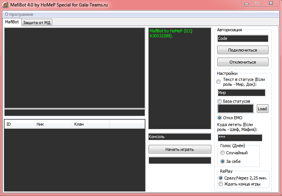Select the 'Откл EMO' radio button
Viewport: 282px width, 196px height.
click(220, 118)
